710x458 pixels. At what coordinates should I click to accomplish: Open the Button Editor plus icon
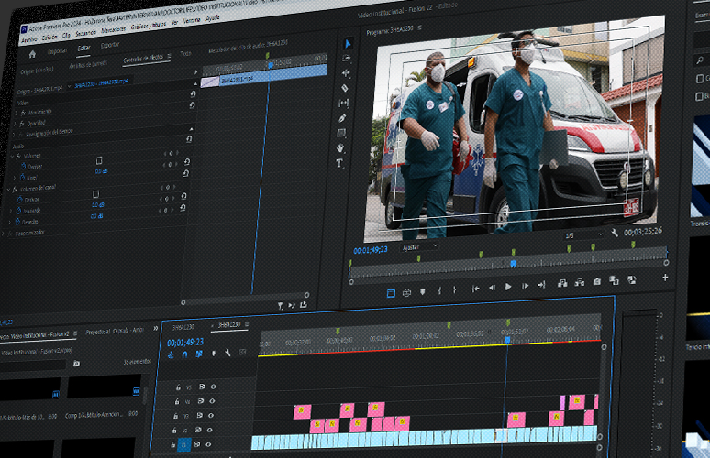[665, 278]
